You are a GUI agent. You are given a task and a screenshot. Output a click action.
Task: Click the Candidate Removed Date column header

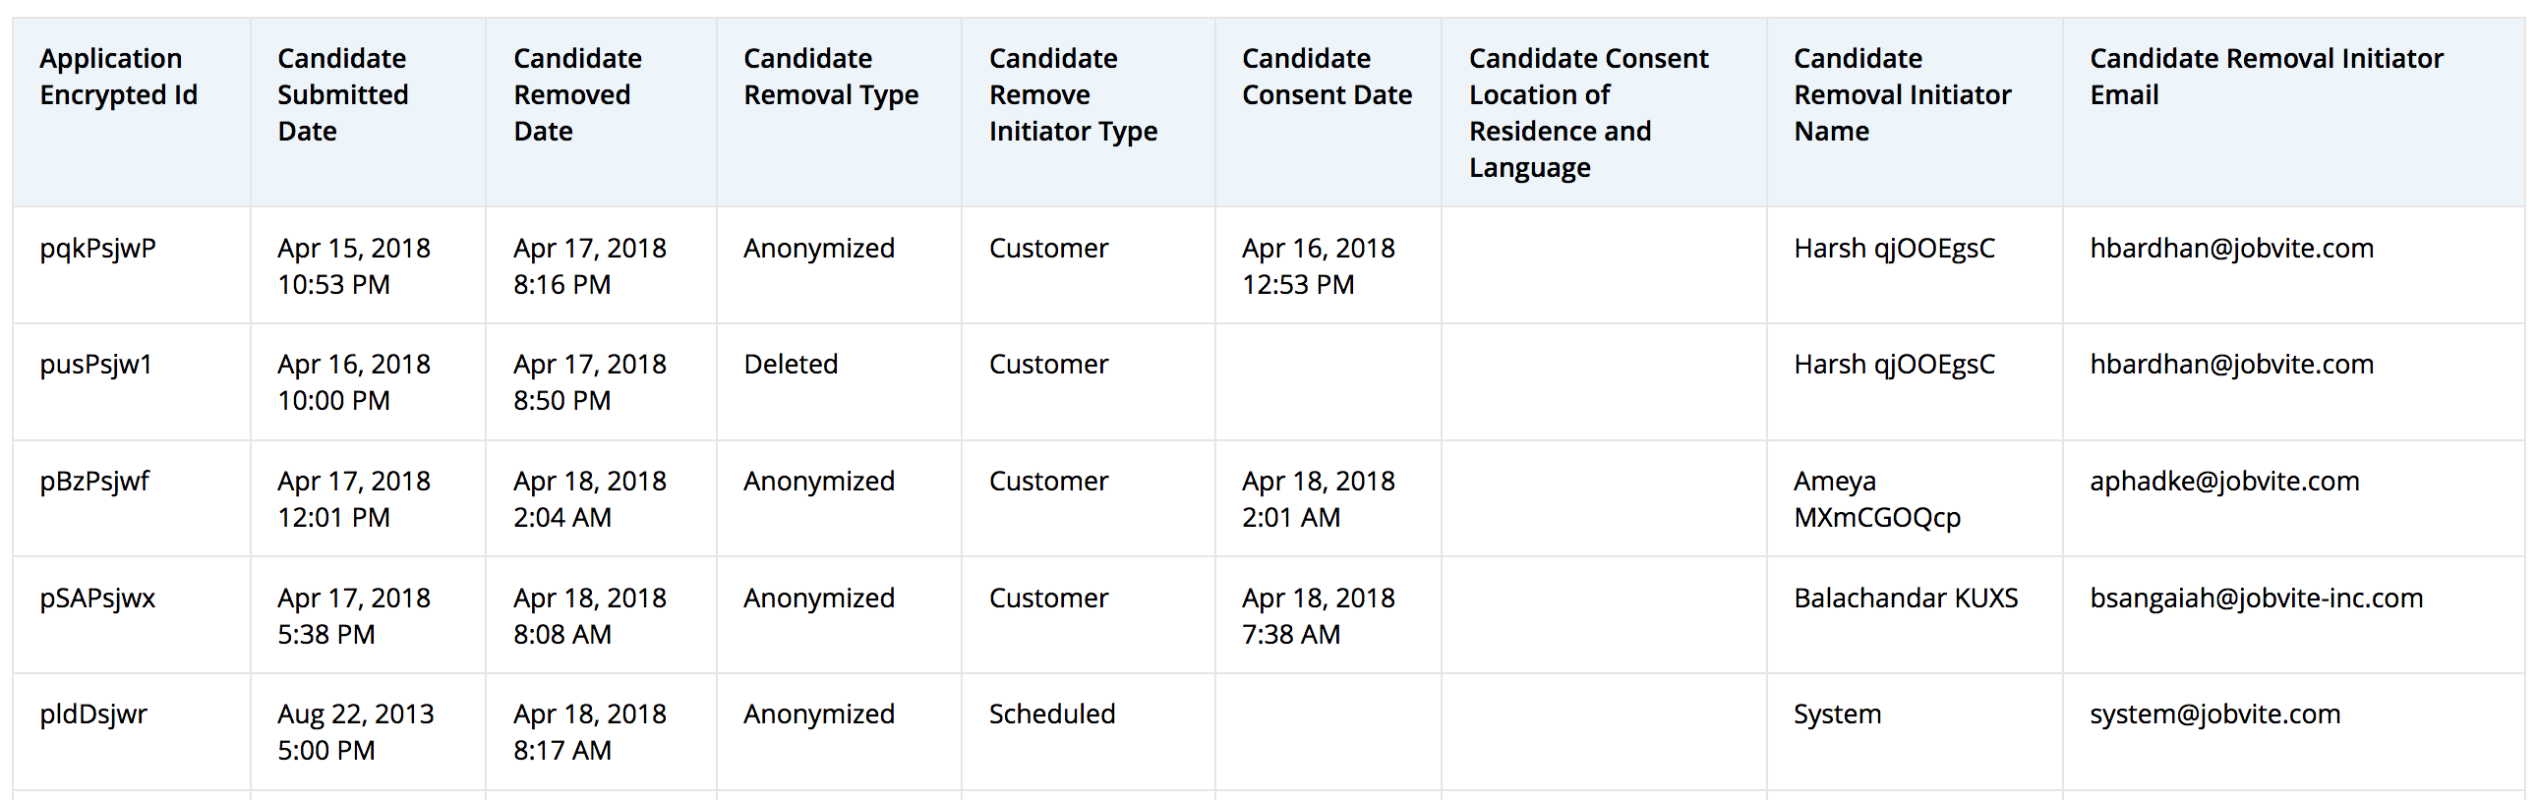coord(577,94)
